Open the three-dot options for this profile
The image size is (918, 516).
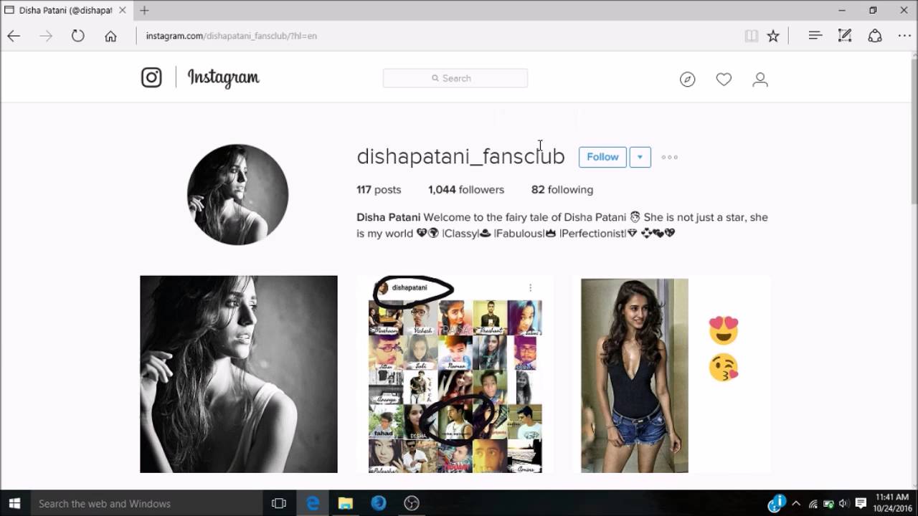click(669, 157)
